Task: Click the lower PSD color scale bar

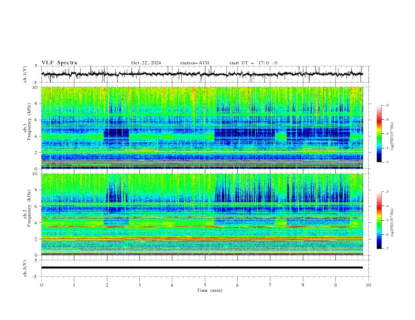Action: pos(379,220)
